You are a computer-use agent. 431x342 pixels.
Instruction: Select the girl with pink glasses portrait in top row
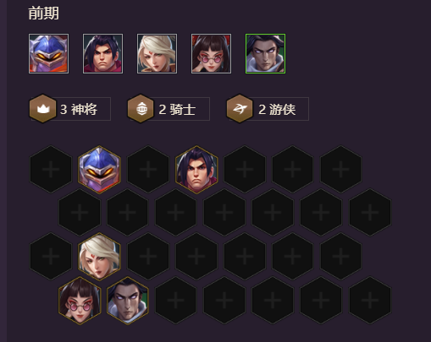tap(211, 53)
